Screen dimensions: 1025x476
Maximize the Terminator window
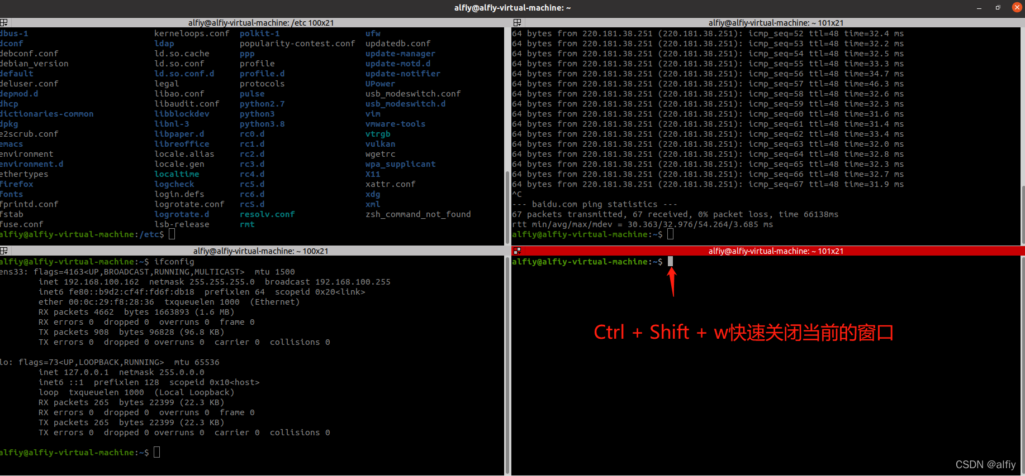[998, 8]
